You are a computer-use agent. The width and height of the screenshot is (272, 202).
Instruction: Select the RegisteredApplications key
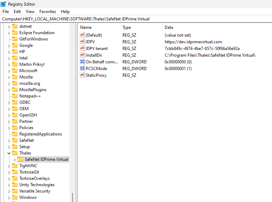(40, 134)
